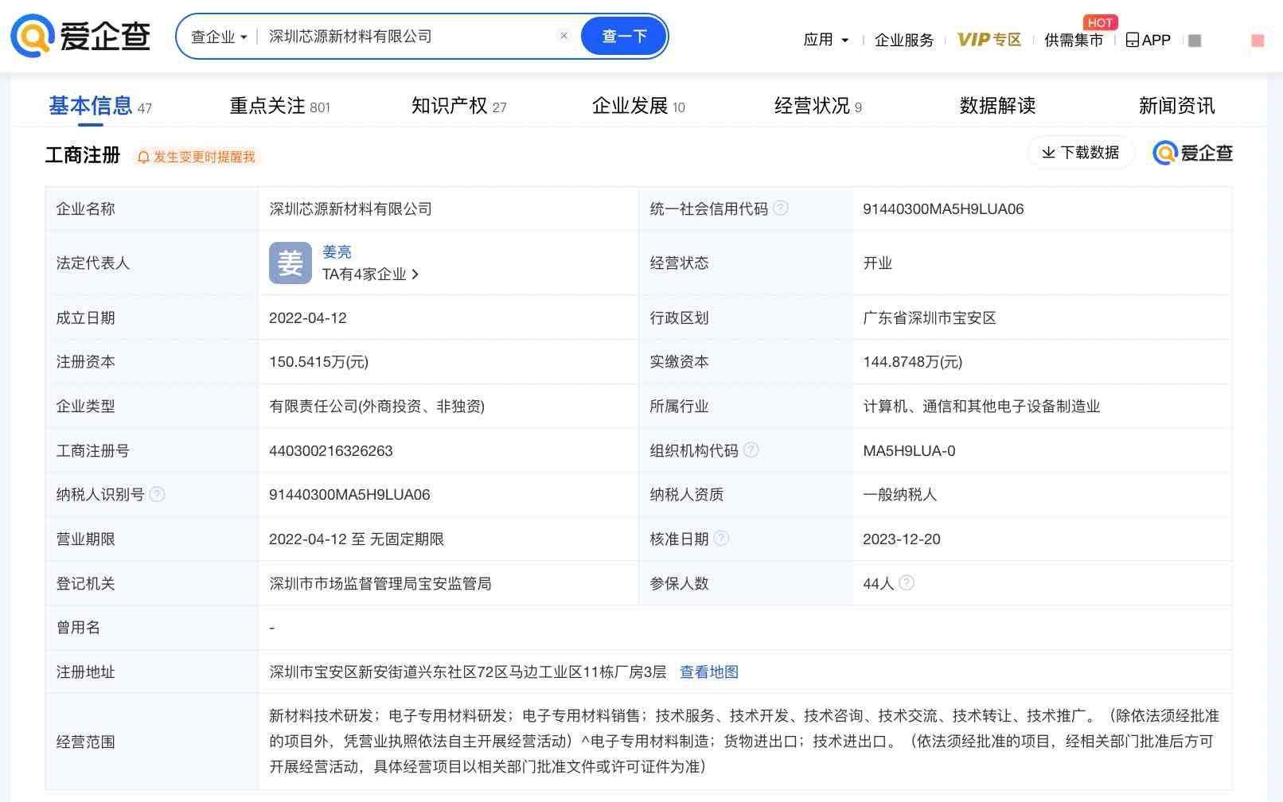Expand TA有4家企业 chevron link
This screenshot has width=1283, height=802.
(x=371, y=274)
